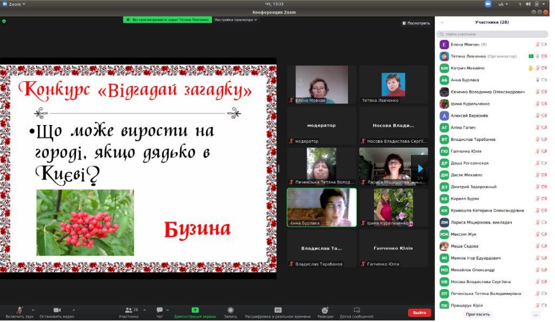Click the raised hand icon for Катрич Михайло
Viewport: 555px width, 322px height.
531,68
